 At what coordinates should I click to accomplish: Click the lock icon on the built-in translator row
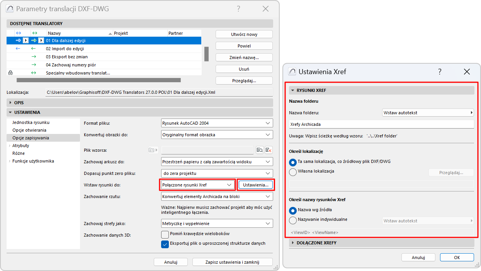click(x=10, y=73)
